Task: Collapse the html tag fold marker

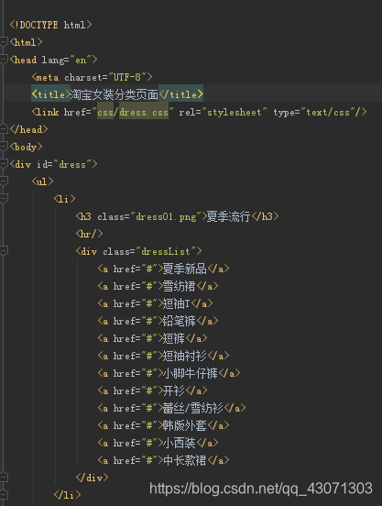Action: 4,42
